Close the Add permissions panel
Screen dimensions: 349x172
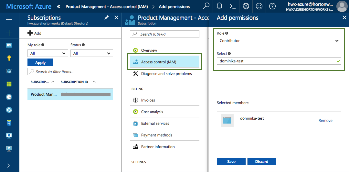tap(344, 18)
